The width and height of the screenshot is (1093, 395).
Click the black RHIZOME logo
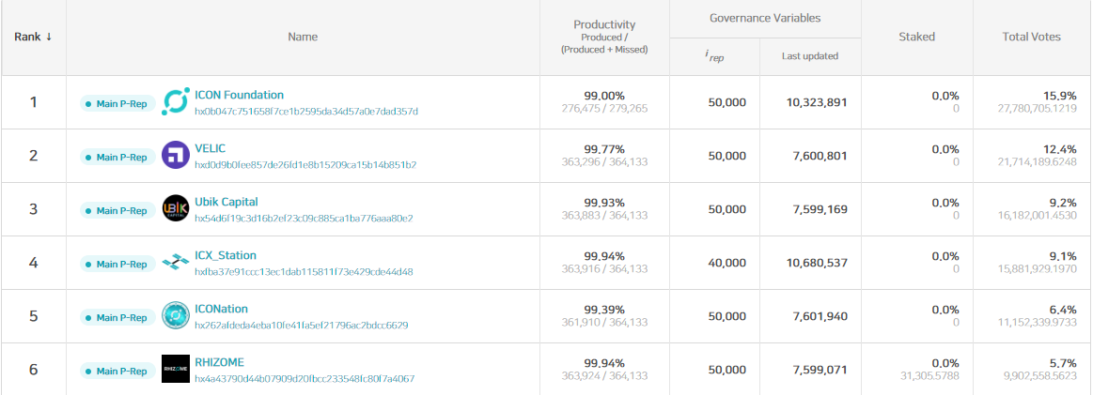[x=175, y=369]
